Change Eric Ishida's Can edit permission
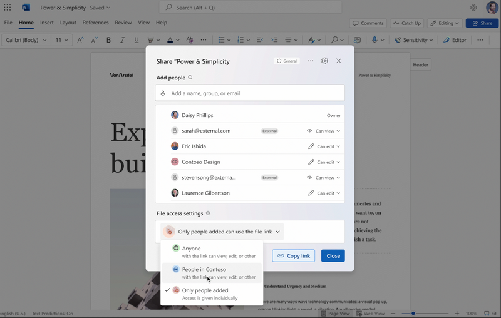 tap(324, 146)
